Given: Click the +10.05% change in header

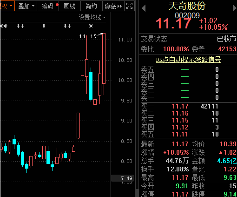Looking at the screenshot, I should [x=213, y=27].
